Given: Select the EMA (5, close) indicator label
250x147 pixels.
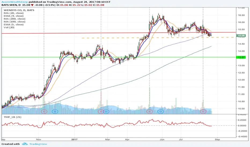Looking at the screenshot, I should [14, 25].
